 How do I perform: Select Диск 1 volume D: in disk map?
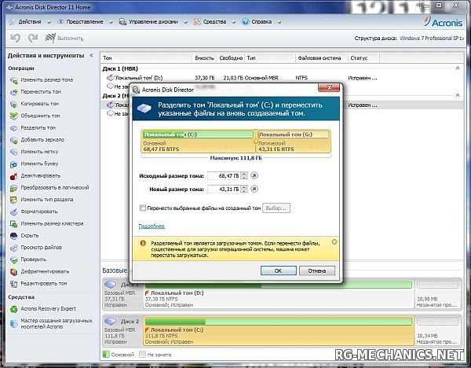(x=278, y=293)
